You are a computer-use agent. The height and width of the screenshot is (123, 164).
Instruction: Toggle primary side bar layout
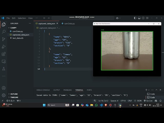tap(135, 18)
